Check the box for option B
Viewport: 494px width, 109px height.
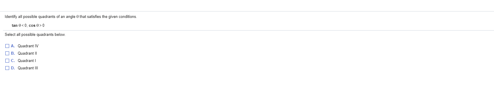click(7, 53)
